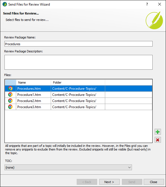Click into Review Package Description box
Image resolution: width=166 pixels, height=187 pixels.
(78, 62)
